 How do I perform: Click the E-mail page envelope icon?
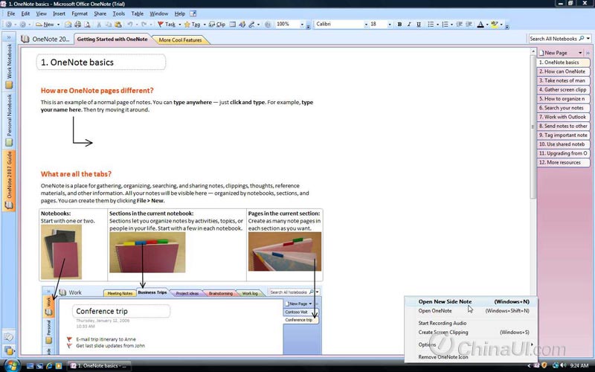68,25
